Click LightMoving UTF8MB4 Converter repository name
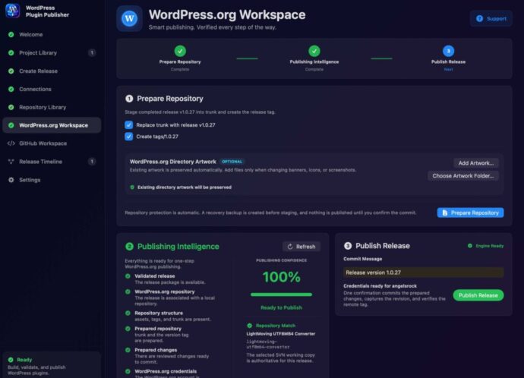Screen dimensions: 524x378 click(281, 333)
